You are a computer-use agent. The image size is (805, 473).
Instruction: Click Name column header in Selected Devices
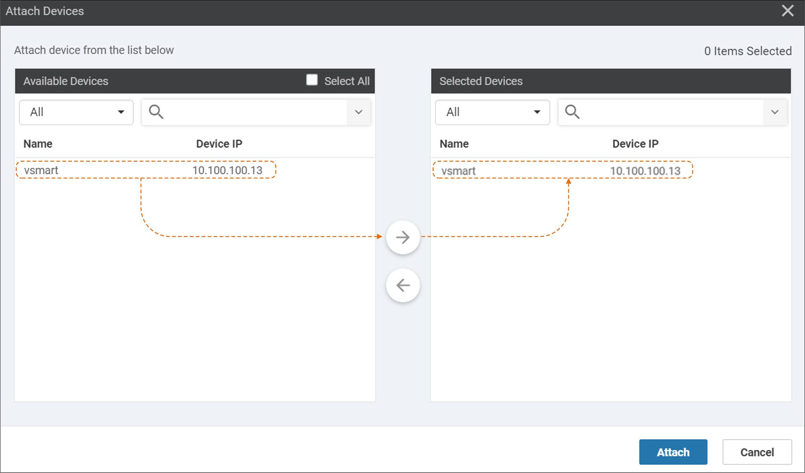[x=454, y=144]
